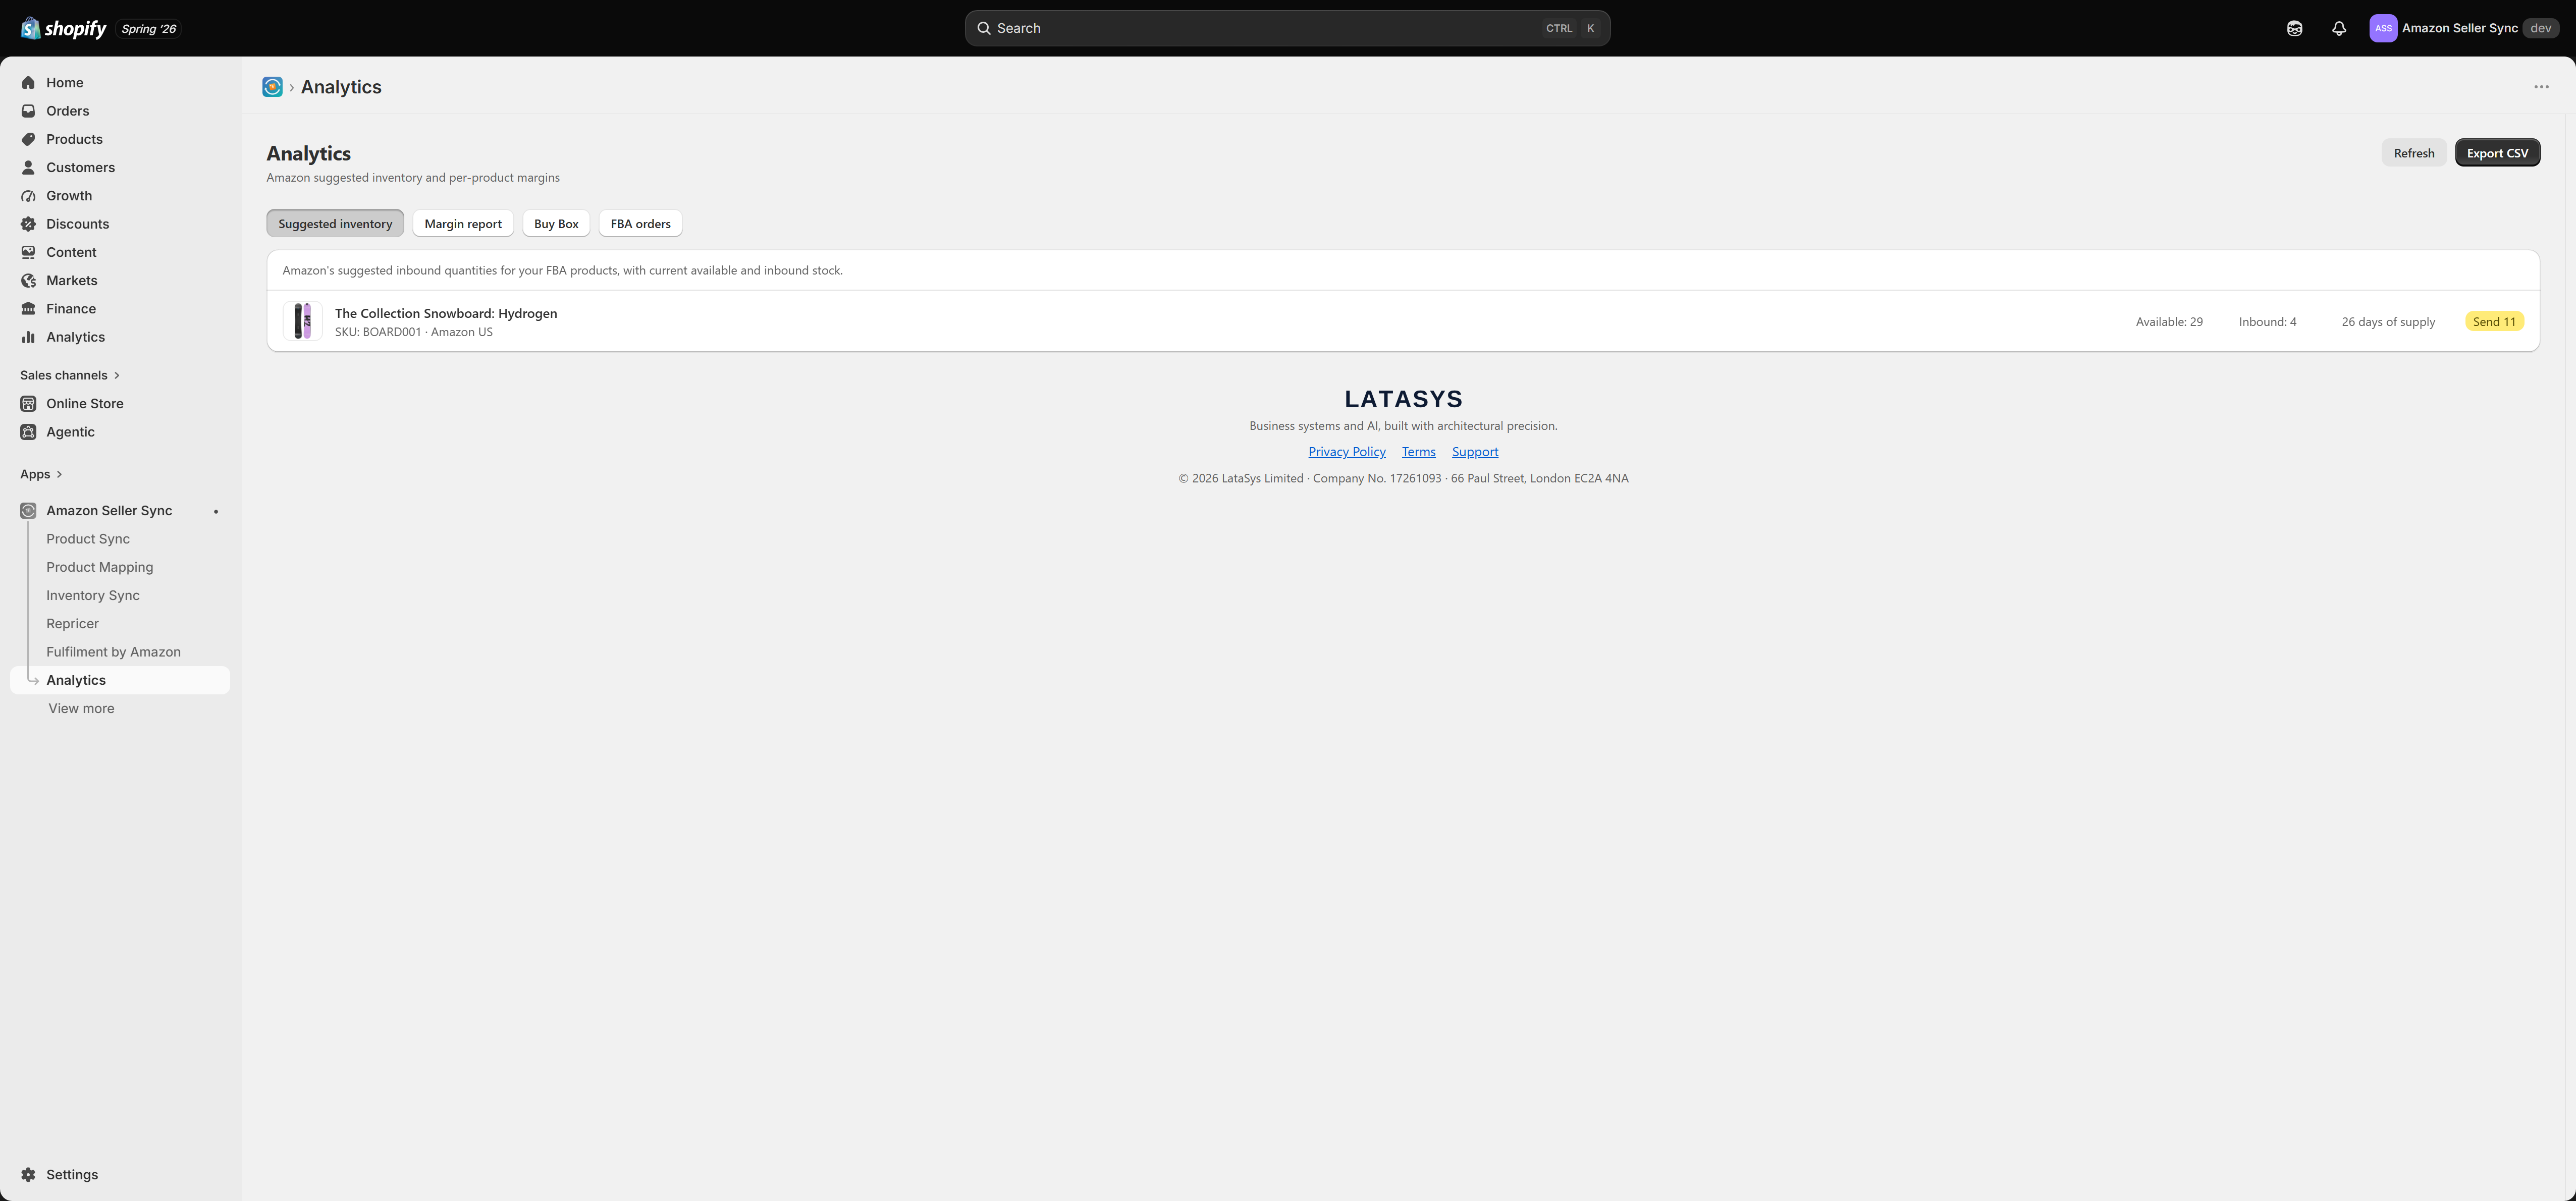The image size is (2576, 1201).
Task: Open the sidekick assistant icon in top bar
Action: (x=2295, y=28)
